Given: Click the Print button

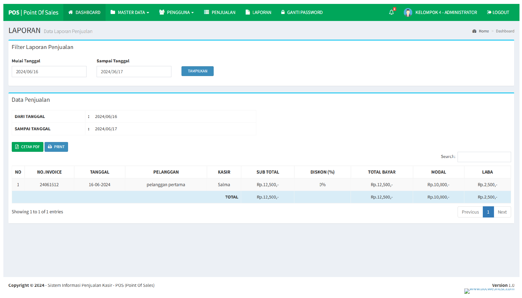Looking at the screenshot, I should pos(56,147).
